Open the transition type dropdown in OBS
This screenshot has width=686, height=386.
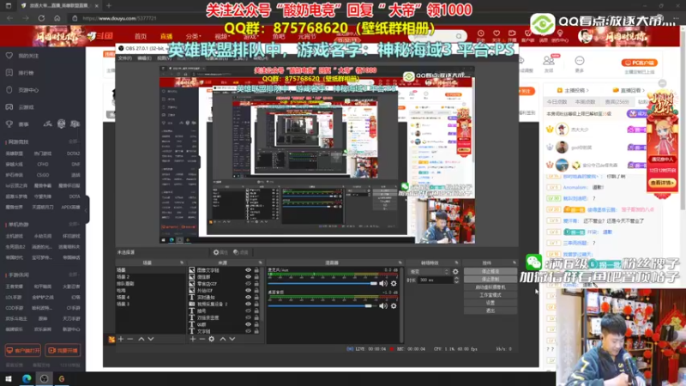430,272
